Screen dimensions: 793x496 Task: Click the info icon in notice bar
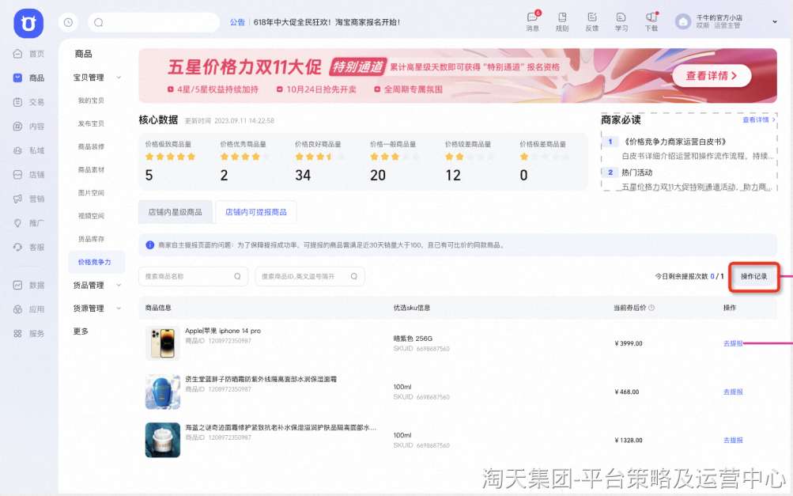tap(149, 245)
